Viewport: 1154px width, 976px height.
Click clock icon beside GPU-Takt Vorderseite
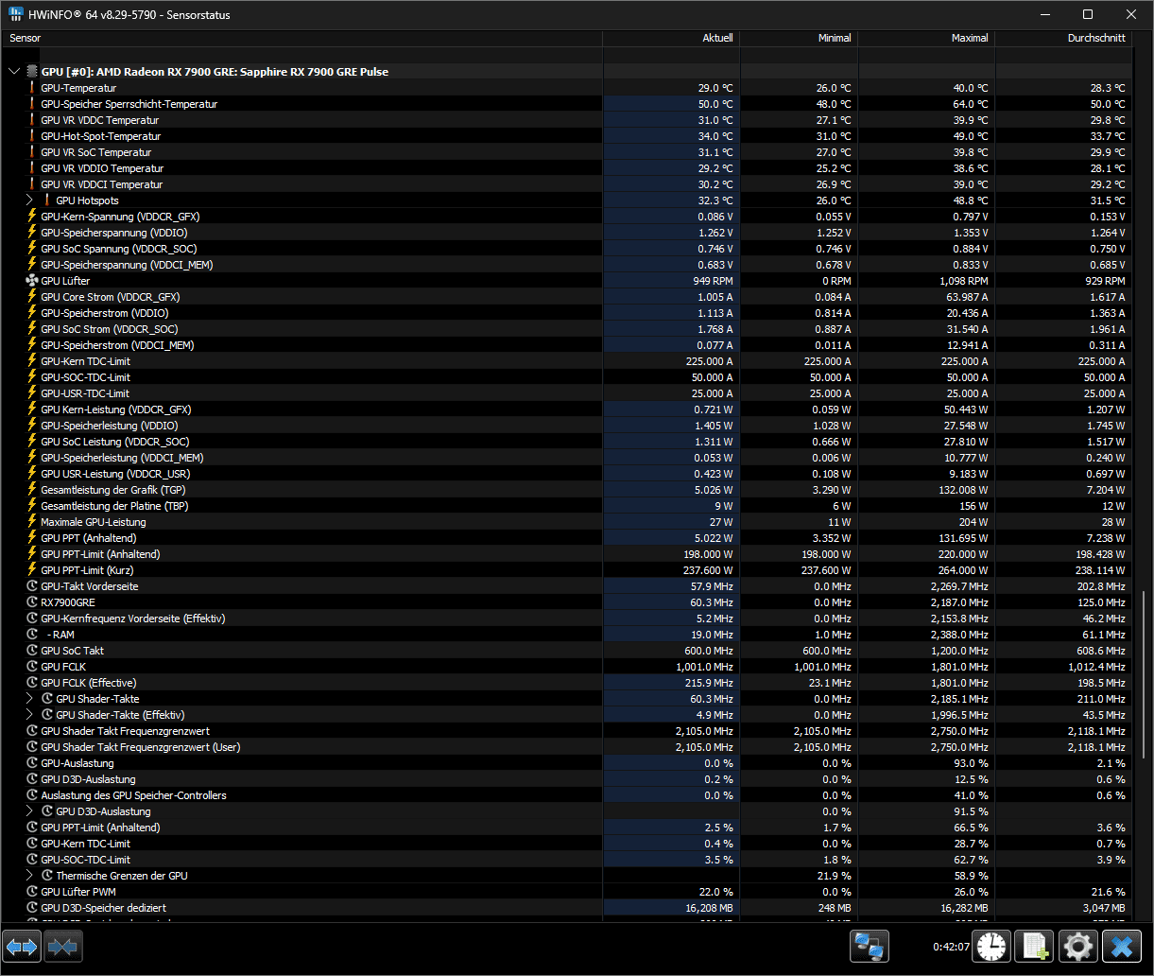coord(31,586)
